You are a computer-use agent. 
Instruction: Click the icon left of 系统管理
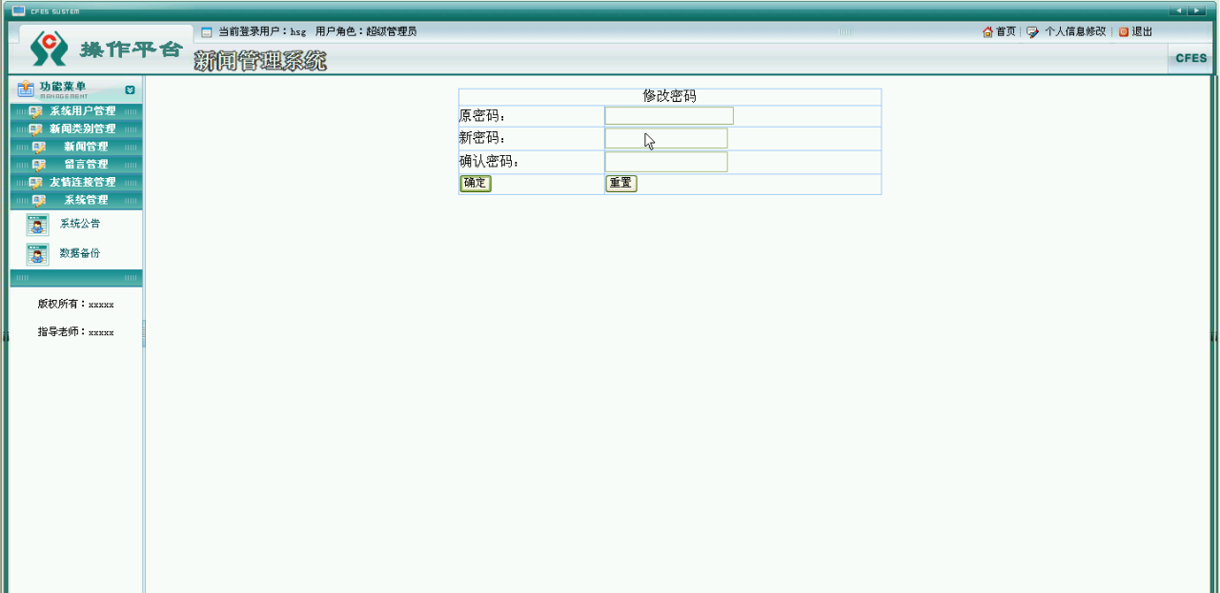click(x=39, y=200)
